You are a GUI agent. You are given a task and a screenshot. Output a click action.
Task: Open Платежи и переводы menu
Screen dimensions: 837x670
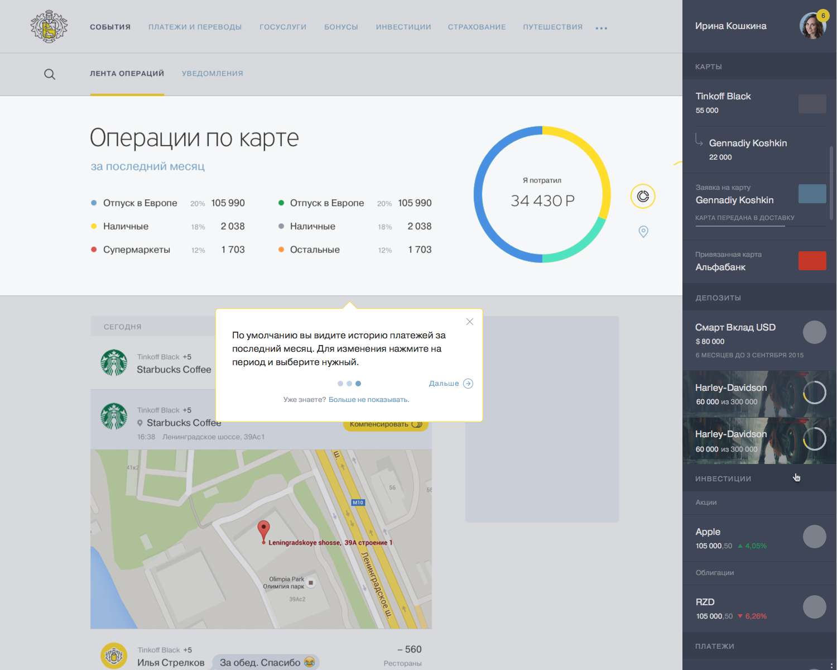pos(195,27)
